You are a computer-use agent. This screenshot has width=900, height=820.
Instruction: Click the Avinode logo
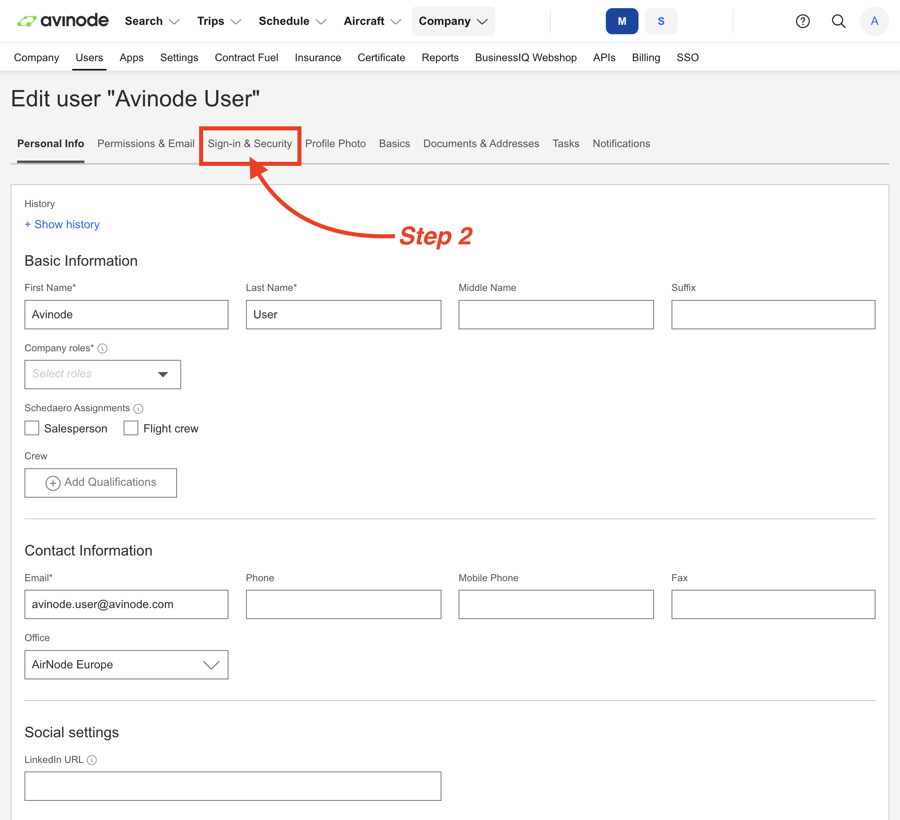coord(62,21)
